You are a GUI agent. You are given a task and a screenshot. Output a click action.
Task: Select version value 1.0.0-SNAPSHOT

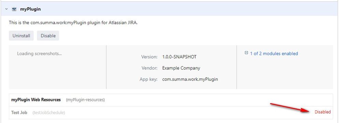(x=179, y=57)
